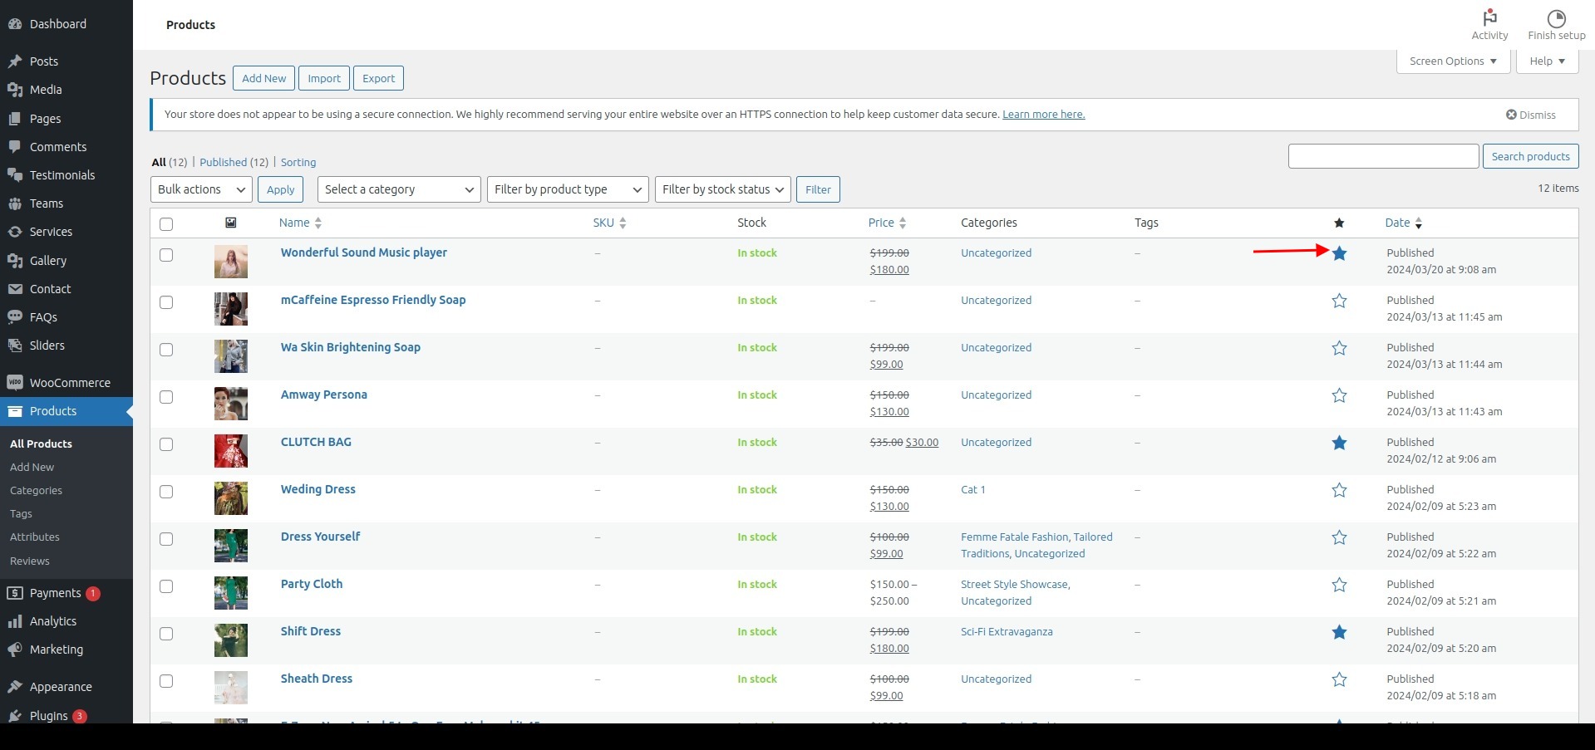Sort products by SKU column
The height and width of the screenshot is (750, 1595).
pos(609,223)
